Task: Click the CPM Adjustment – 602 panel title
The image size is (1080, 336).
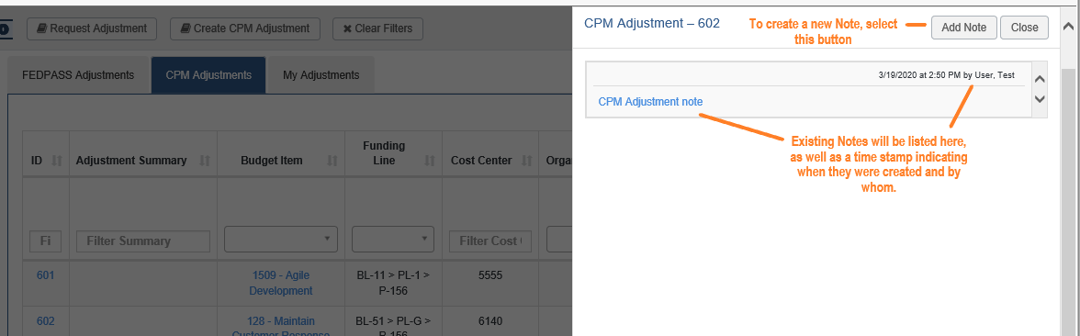Action: pyautogui.click(x=652, y=24)
